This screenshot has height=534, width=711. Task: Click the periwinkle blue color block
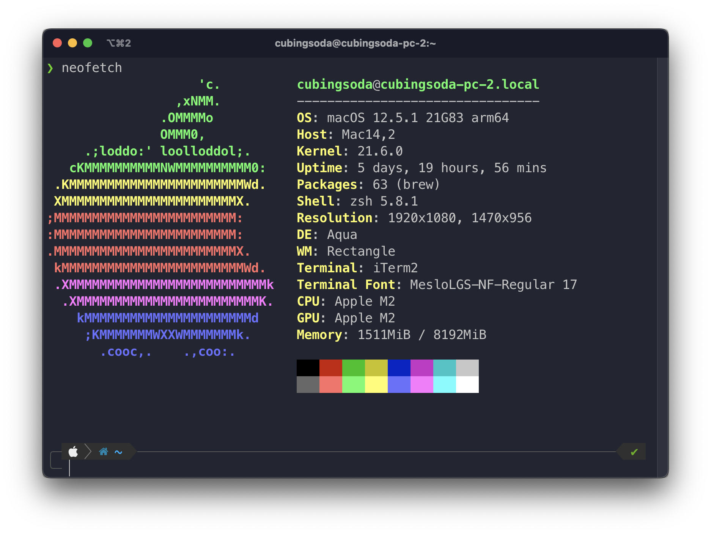coord(399,385)
